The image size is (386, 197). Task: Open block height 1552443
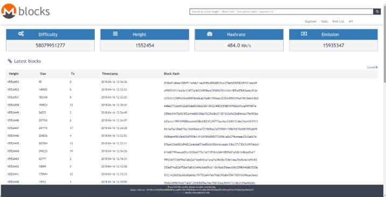coord(13,159)
